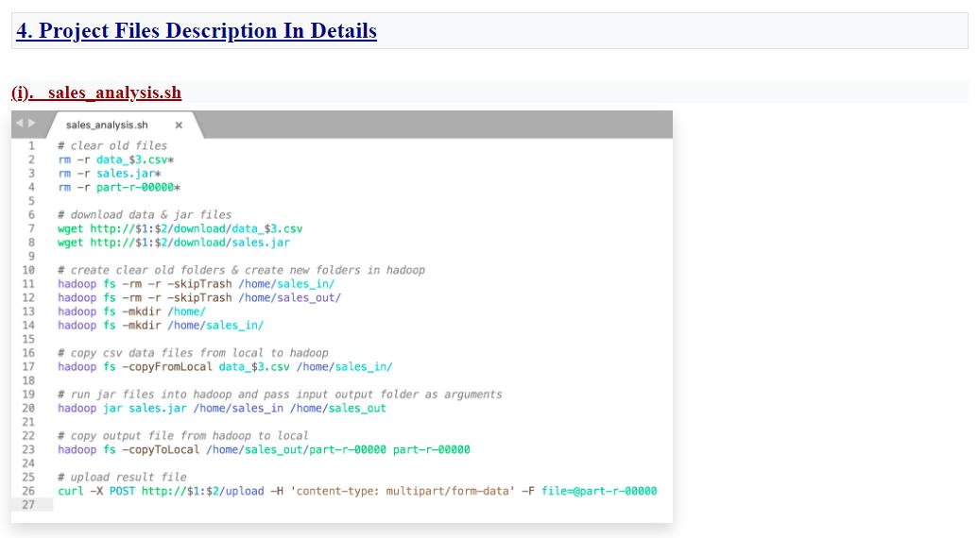The height and width of the screenshot is (538, 978).
Task: Click the 'wget' sales.jar download line
Action: 173,243
